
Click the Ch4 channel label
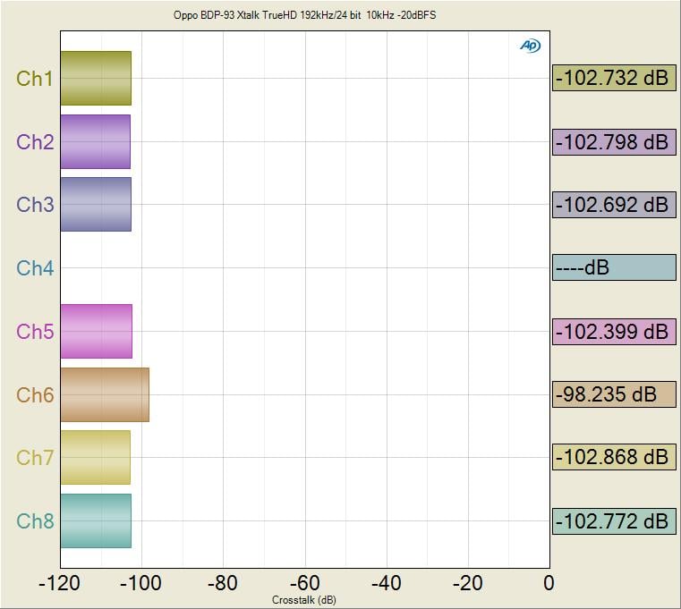35,268
